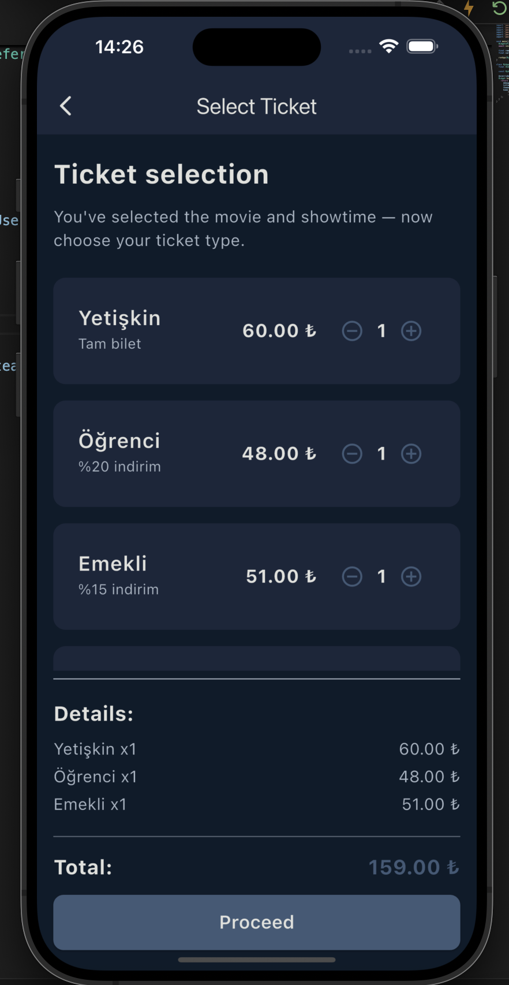The width and height of the screenshot is (509, 985).
Task: Click the 159.00 total amount
Action: pyautogui.click(x=413, y=867)
